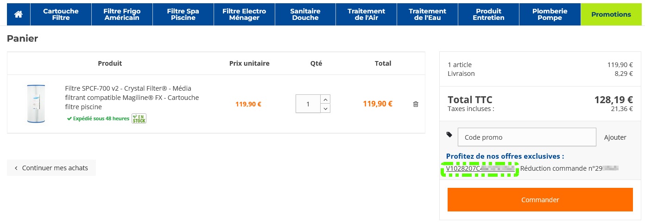Remove the filter with the trash icon
645x223 pixels.
416,104
